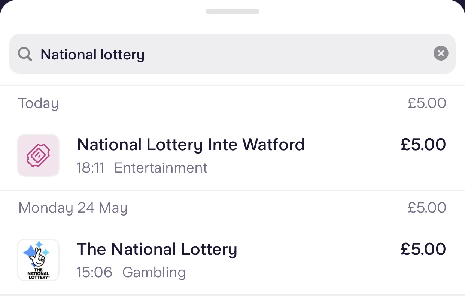
Task: Click the National lottery search field
Action: tap(232, 54)
